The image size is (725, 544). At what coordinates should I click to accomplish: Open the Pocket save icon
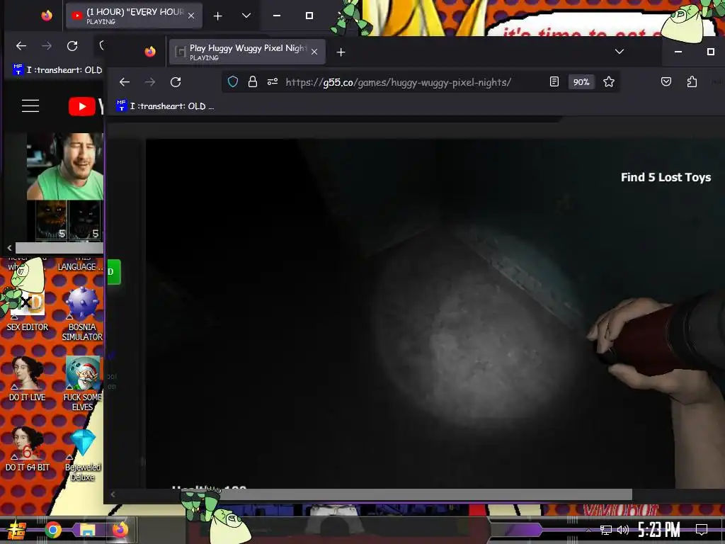point(666,82)
